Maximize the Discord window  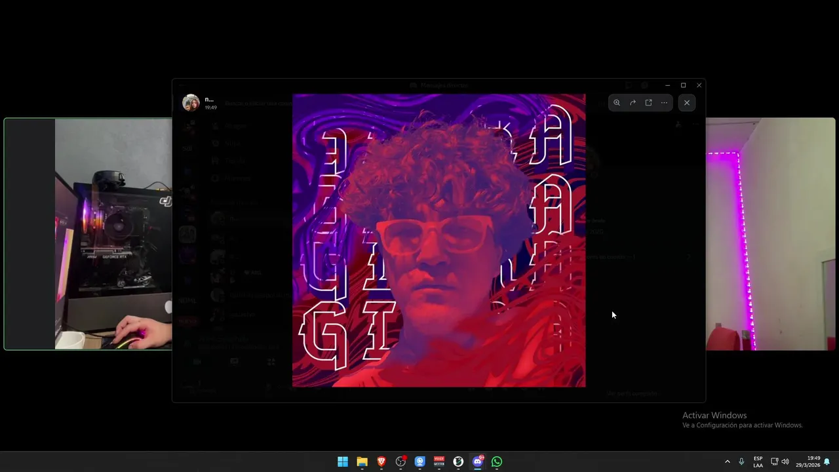(x=683, y=85)
